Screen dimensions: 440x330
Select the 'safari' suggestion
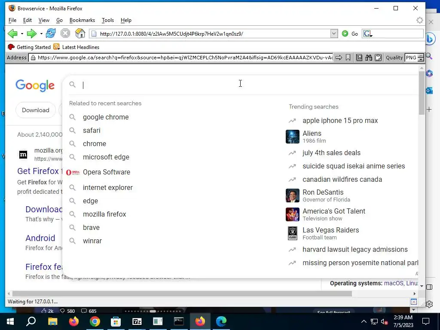(92, 130)
